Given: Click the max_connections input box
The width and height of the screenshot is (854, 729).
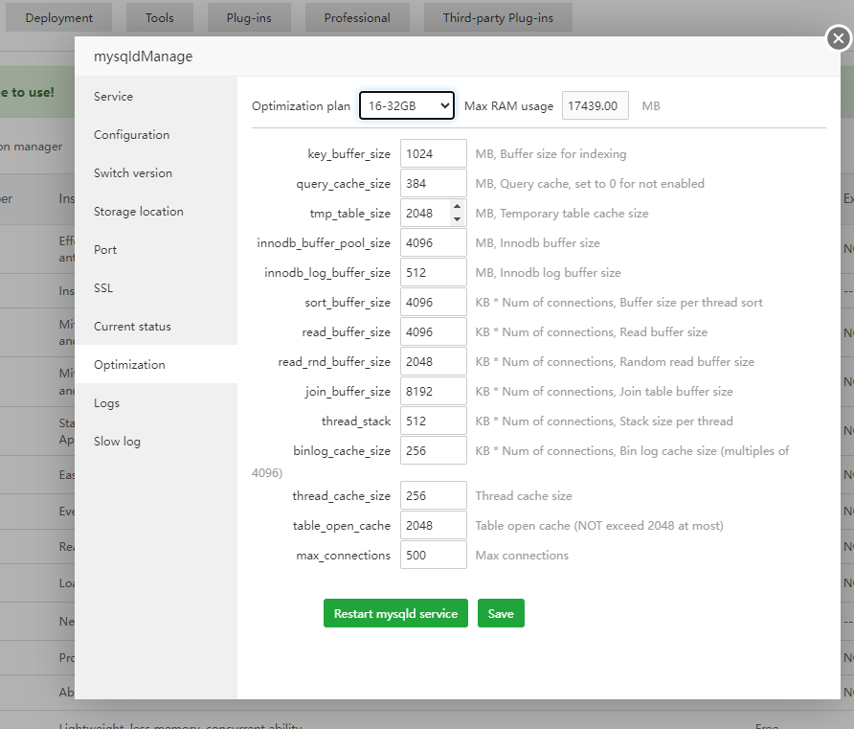Looking at the screenshot, I should (x=433, y=555).
